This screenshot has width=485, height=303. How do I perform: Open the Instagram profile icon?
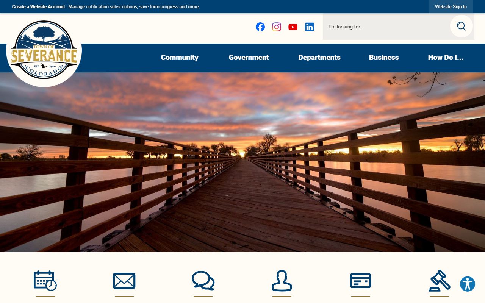[277, 27]
